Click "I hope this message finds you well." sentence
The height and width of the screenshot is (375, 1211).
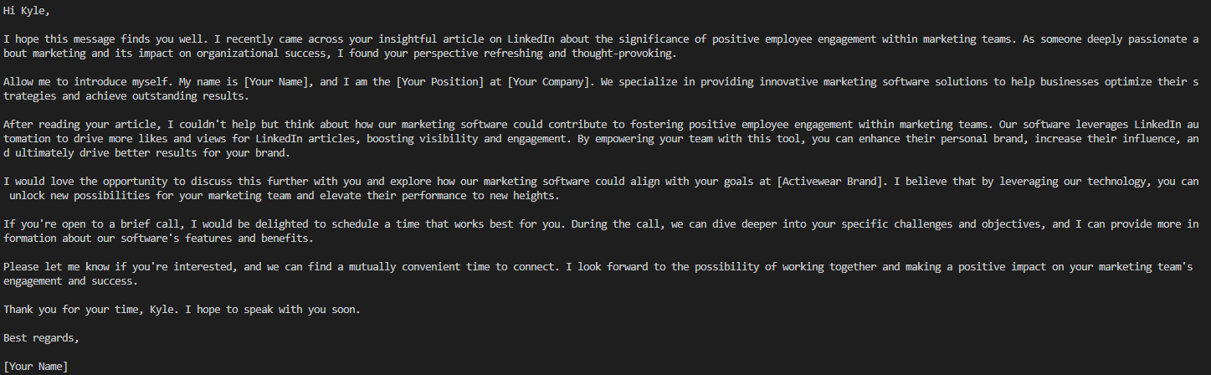coord(107,39)
